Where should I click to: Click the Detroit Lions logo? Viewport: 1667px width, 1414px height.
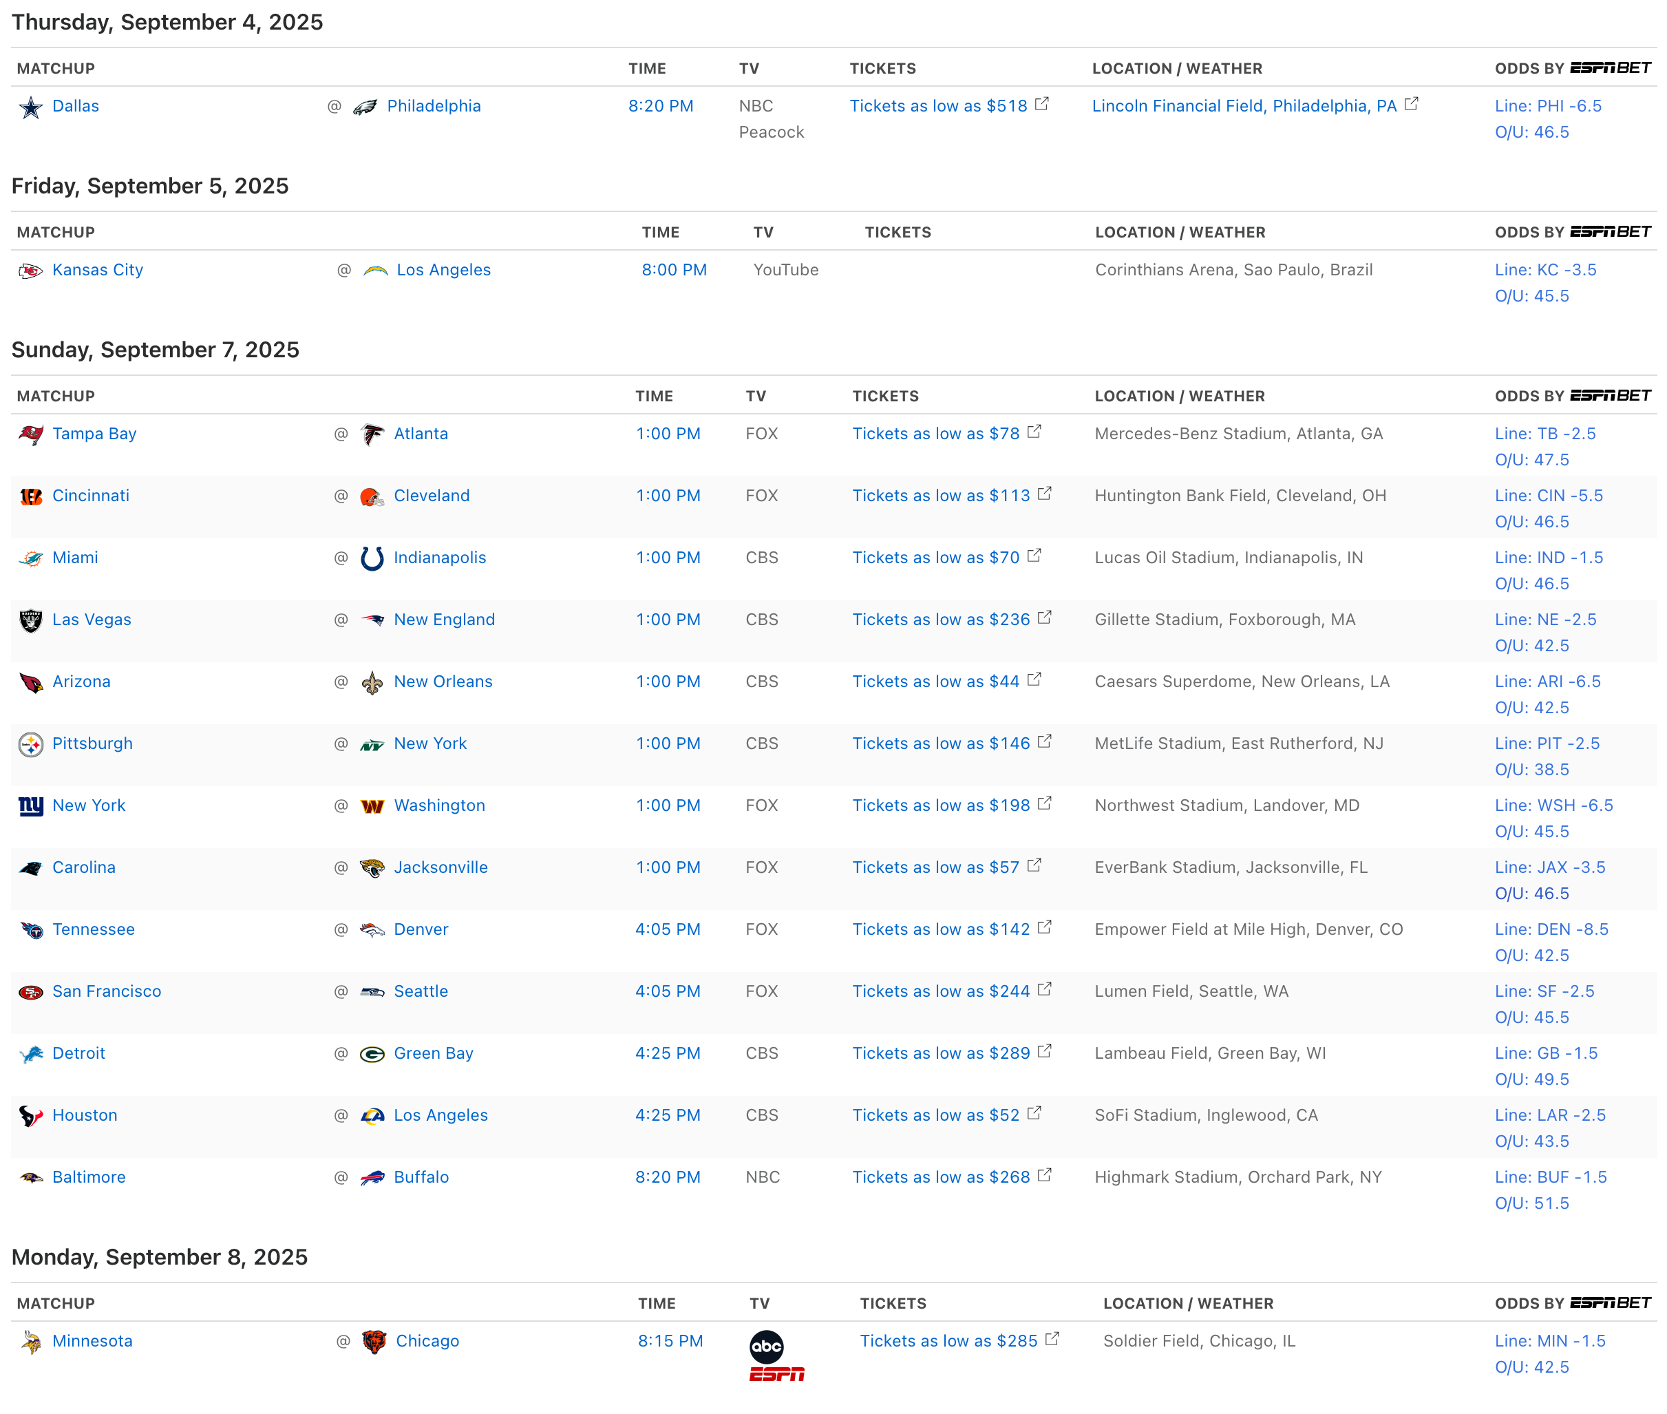tap(30, 1054)
